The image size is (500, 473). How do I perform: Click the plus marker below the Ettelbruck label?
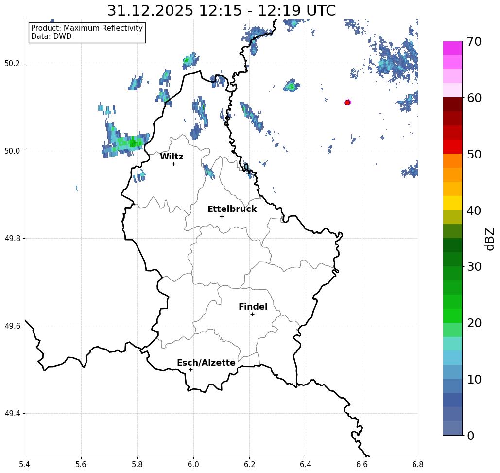click(x=222, y=216)
